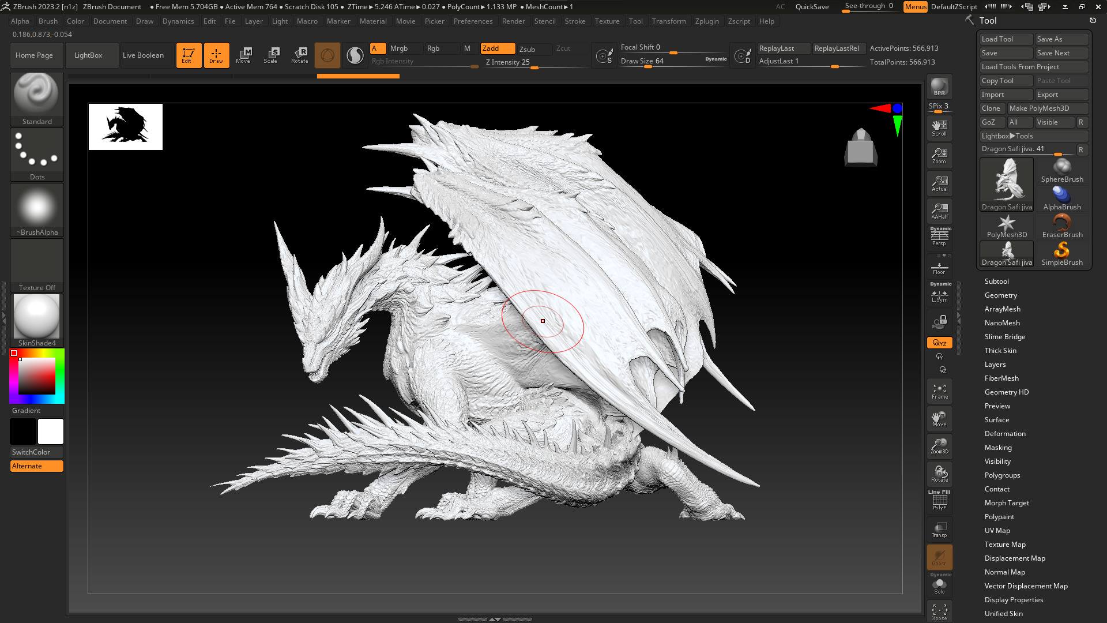Toggle Live Boolean
Viewport: 1107px width, 623px height.
click(x=146, y=55)
